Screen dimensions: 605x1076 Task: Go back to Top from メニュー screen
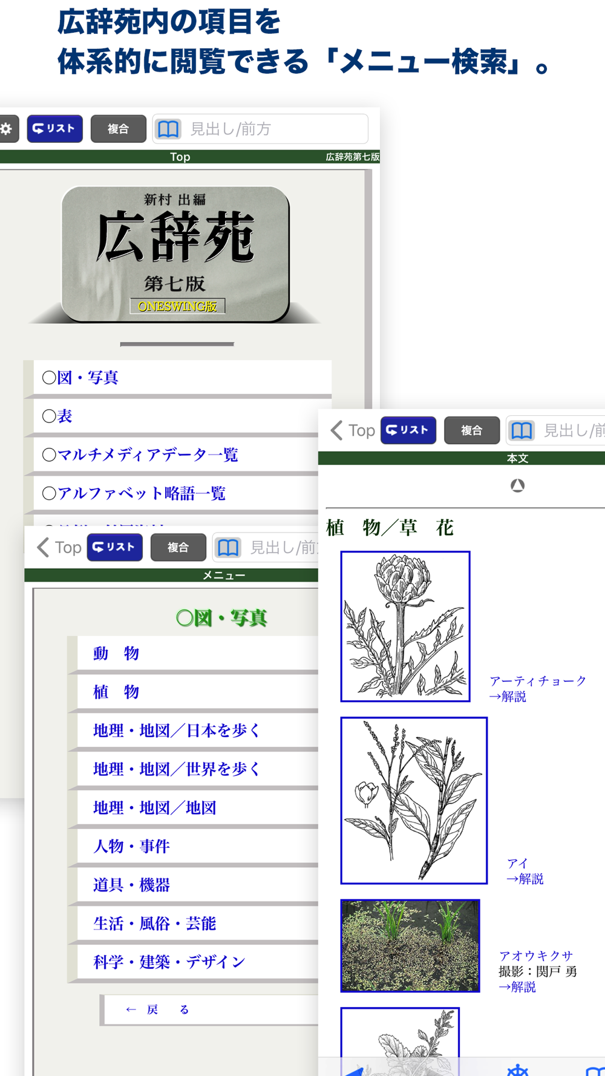coord(59,548)
